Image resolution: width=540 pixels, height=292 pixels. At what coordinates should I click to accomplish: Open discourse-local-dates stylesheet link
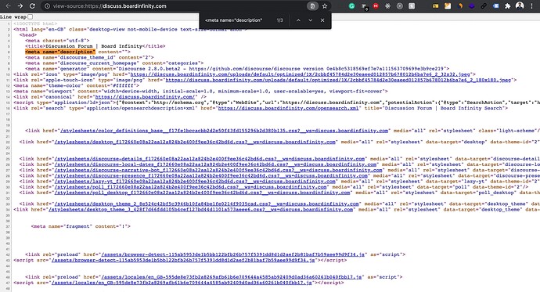[x=215, y=164]
